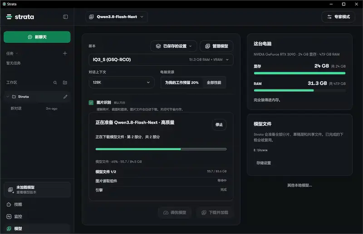This screenshot has width=363, height=234.
Task: Add a new workspace folder icon
Action: click(65, 83)
